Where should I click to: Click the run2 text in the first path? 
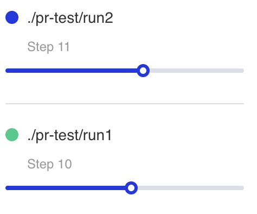pyautogui.click(x=98, y=18)
